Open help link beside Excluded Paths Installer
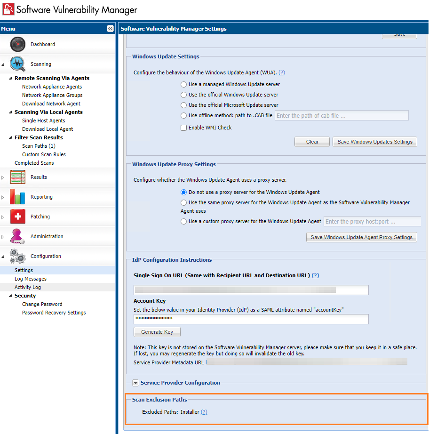The height and width of the screenshot is (434, 429). point(204,412)
